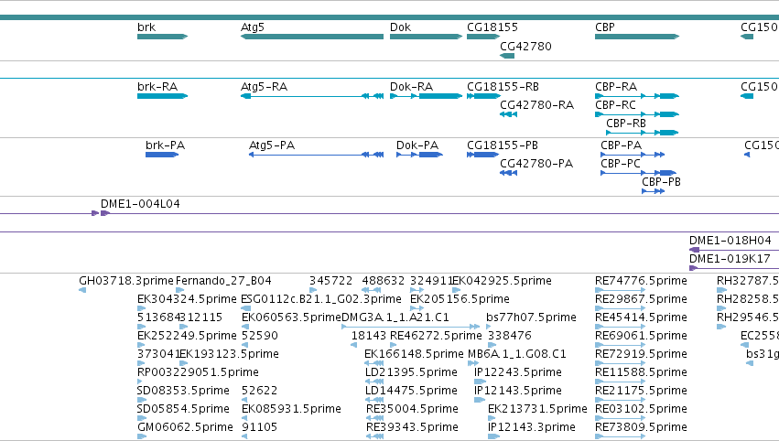Select the GH03718.3prime EST label
Viewport: 779px width, 441px height.
126,281
